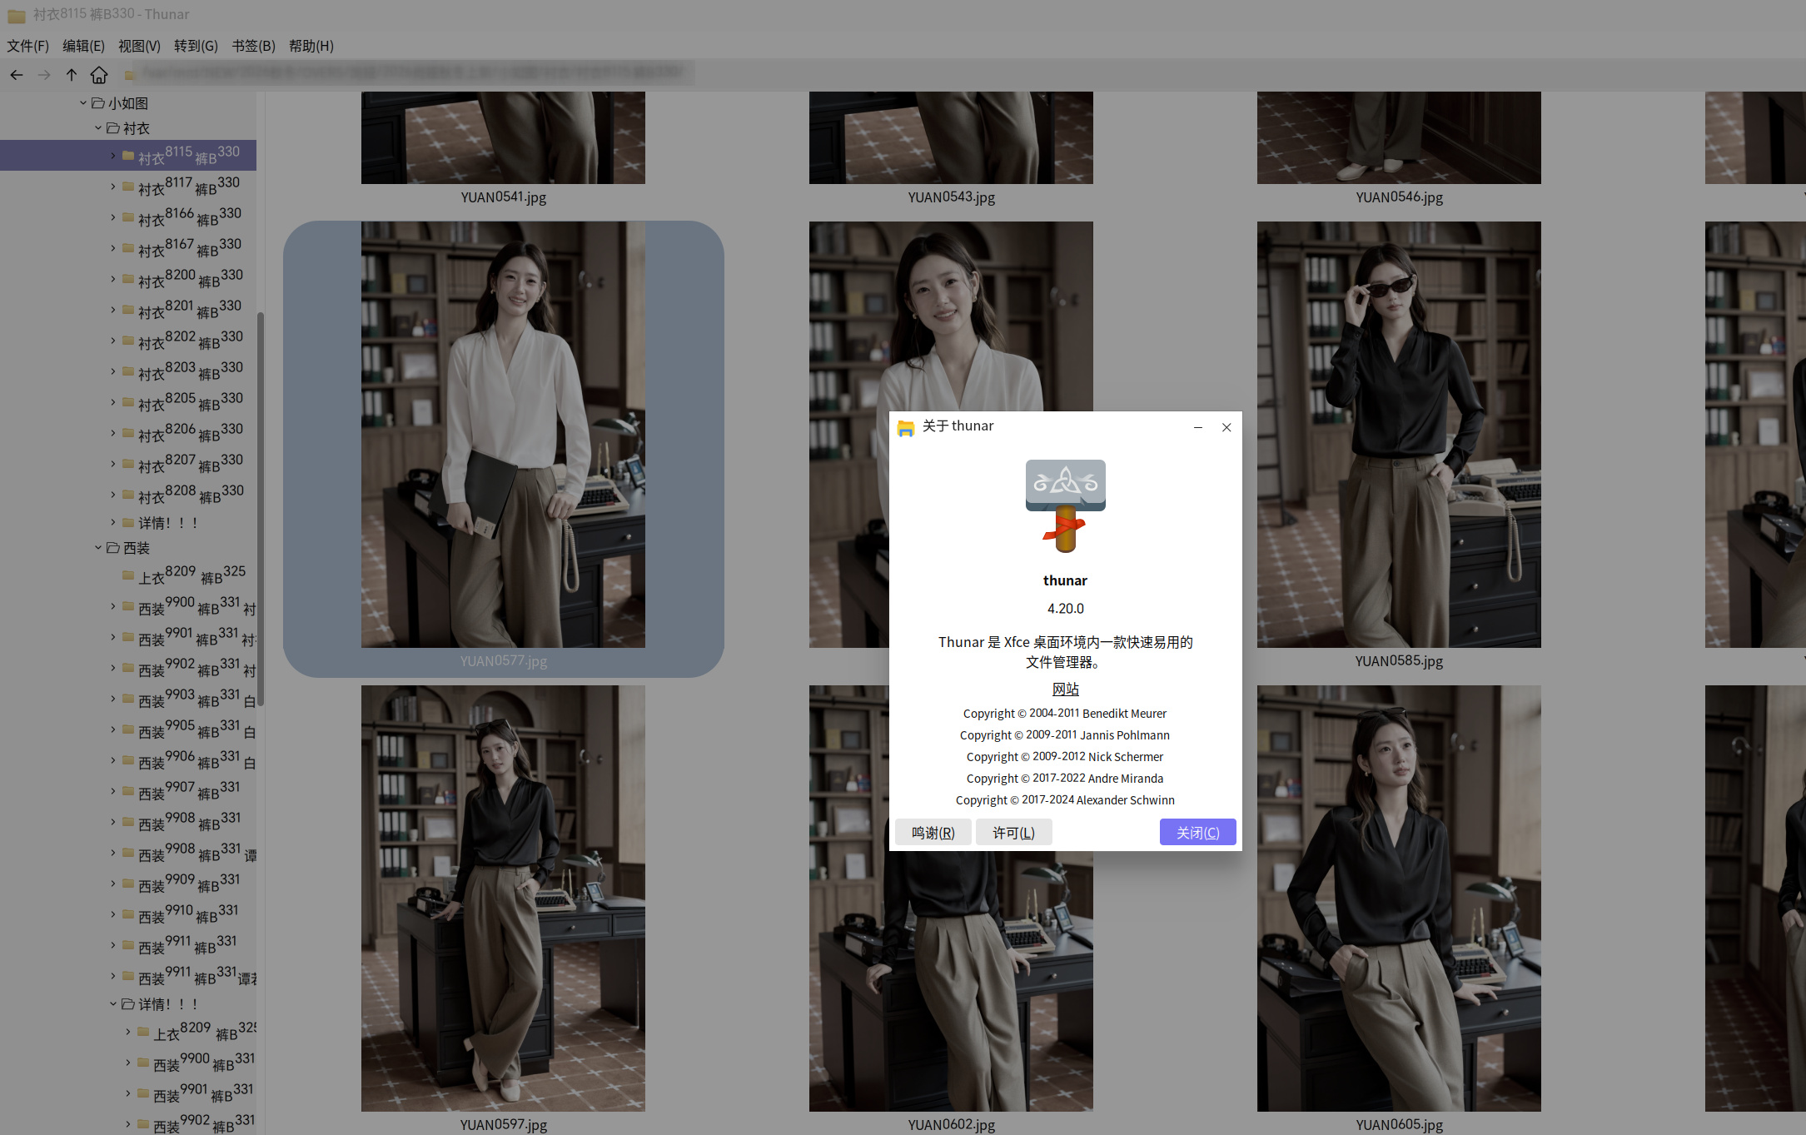Image resolution: width=1806 pixels, height=1135 pixels.
Task: Collapse the 衬衣 folder node
Action: (98, 128)
